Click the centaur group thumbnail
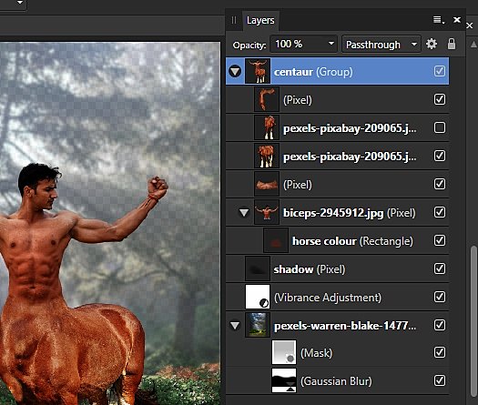 pos(258,71)
